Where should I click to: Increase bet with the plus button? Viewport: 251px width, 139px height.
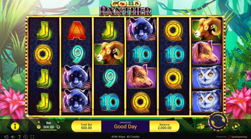(59, 127)
